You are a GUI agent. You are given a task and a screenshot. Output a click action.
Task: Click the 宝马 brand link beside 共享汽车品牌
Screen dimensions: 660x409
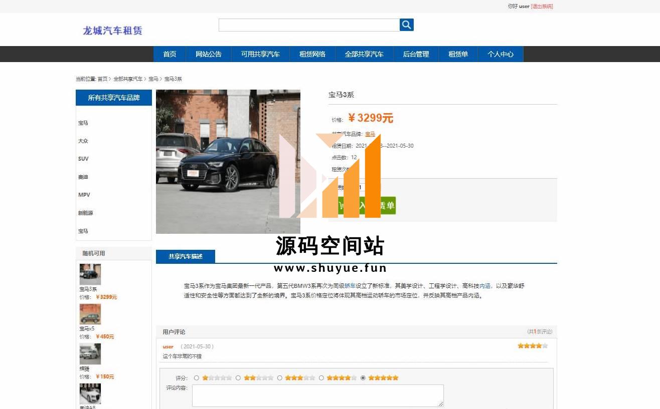[x=370, y=134]
